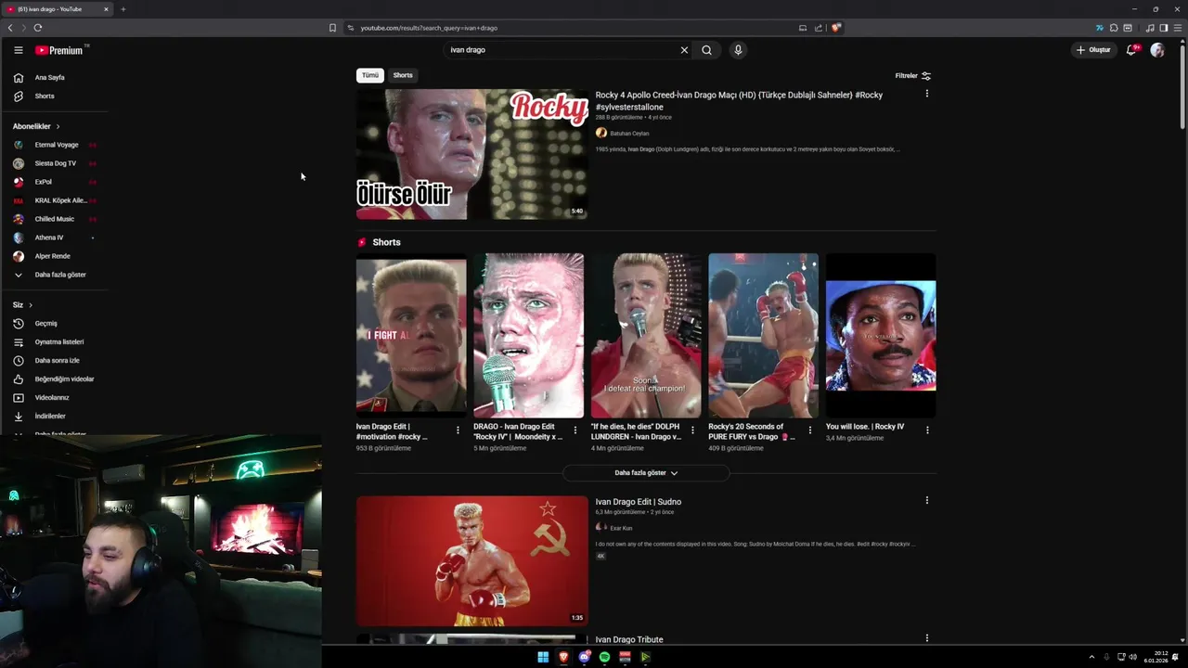Image resolution: width=1188 pixels, height=668 pixels.
Task: Go to Ana Sayfa in sidebar
Action: coord(51,78)
